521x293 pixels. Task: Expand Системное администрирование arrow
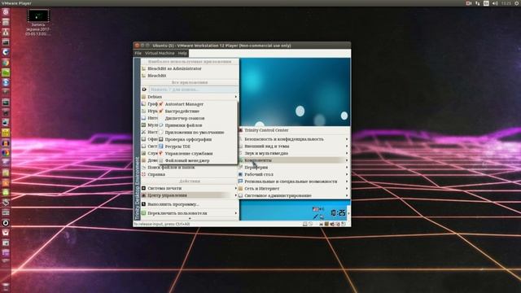click(x=347, y=195)
